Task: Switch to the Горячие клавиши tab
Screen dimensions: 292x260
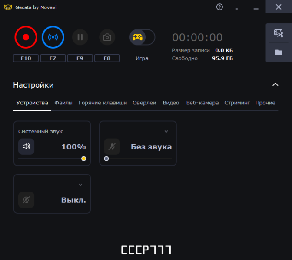Action: (x=103, y=103)
